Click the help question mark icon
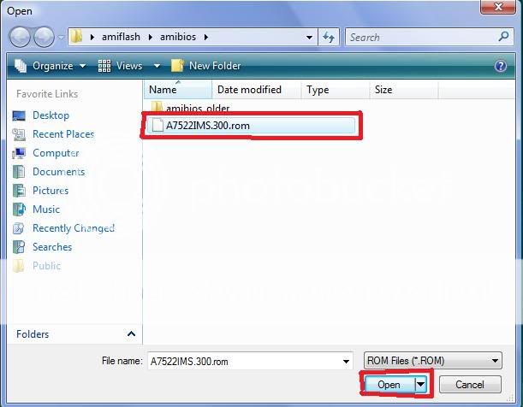The image size is (523, 407). tap(501, 66)
